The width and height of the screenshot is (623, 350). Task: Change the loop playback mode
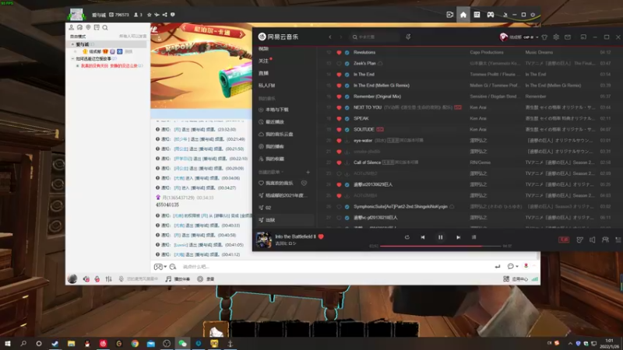pyautogui.click(x=407, y=237)
